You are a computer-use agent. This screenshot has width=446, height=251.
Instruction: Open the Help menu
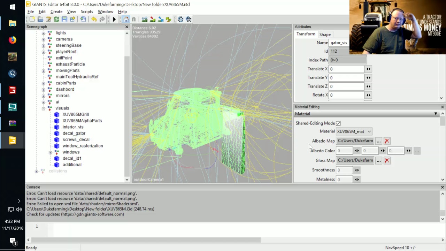(x=122, y=12)
